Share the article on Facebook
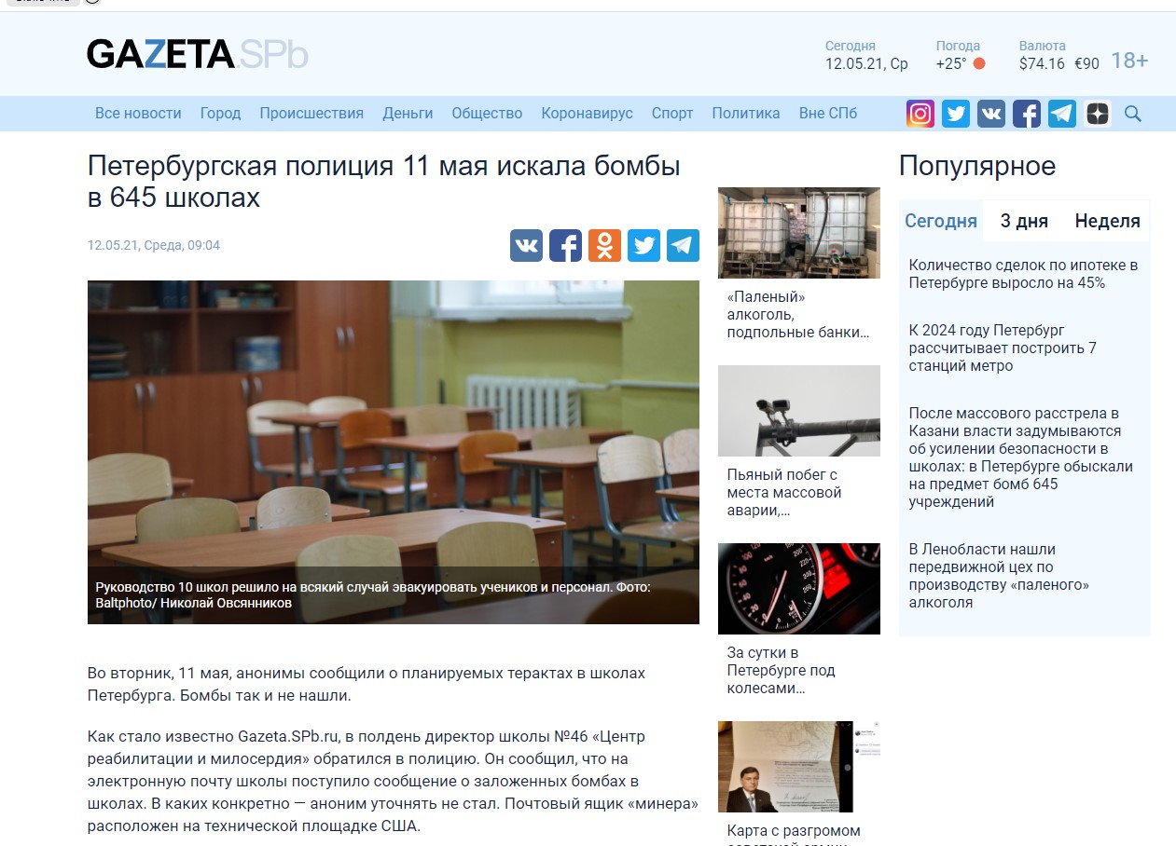1176x846 pixels. (565, 245)
